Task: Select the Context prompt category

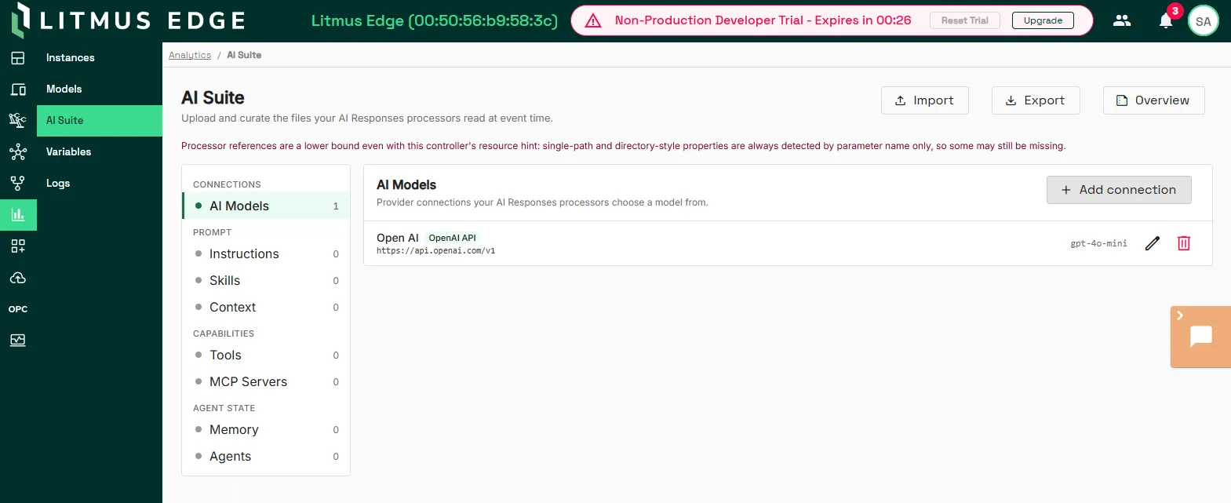Action: 266,307
